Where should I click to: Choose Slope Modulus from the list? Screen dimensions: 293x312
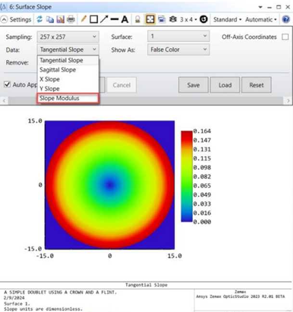[68, 98]
